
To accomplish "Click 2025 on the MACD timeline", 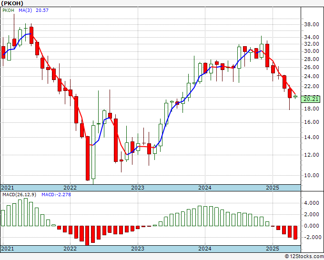I will click(x=273, y=249).
